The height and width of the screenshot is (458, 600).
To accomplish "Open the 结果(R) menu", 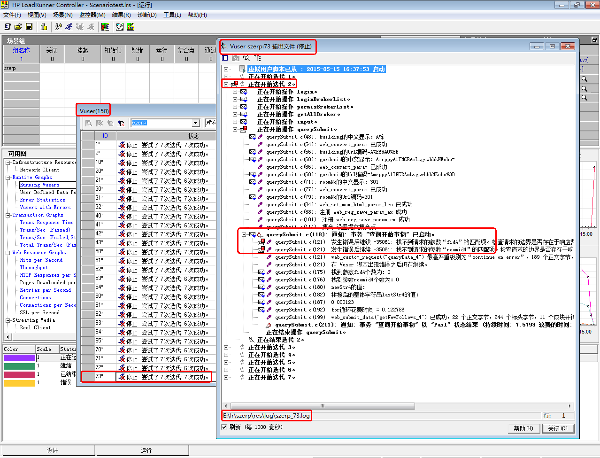I will [x=121, y=15].
